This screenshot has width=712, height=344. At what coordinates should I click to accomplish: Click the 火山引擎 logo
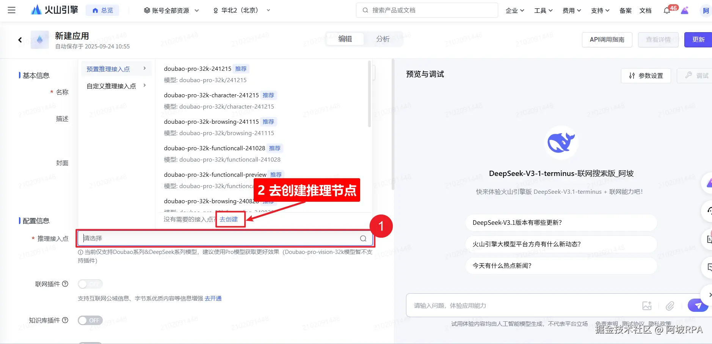[x=54, y=10]
